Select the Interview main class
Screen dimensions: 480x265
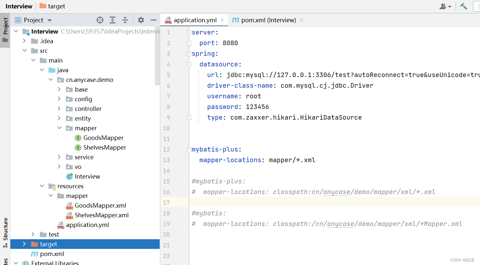(x=87, y=176)
